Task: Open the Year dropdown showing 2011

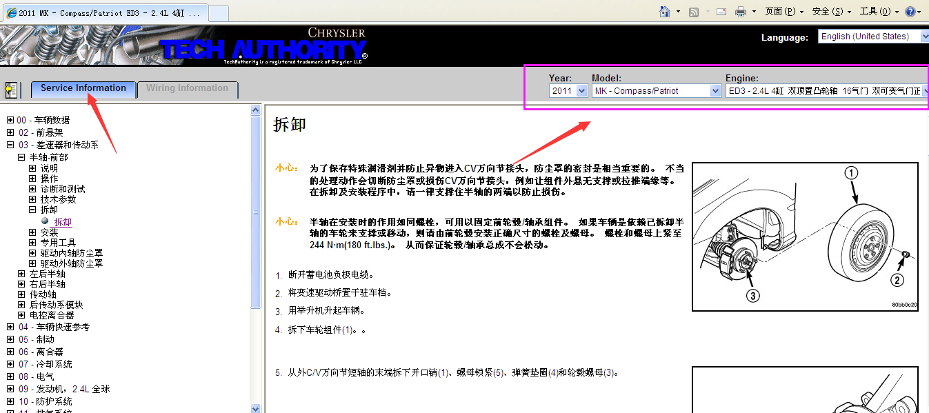Action: pos(568,90)
